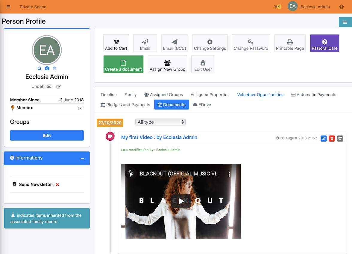Click the 27/10/2020 date label
The image size is (352, 254).
[110, 123]
